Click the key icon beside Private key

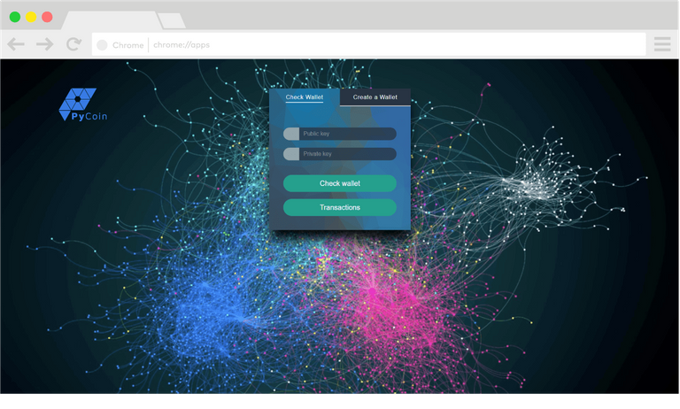coord(291,154)
